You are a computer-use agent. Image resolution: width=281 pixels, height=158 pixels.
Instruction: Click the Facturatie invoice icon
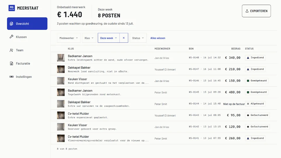11,63
